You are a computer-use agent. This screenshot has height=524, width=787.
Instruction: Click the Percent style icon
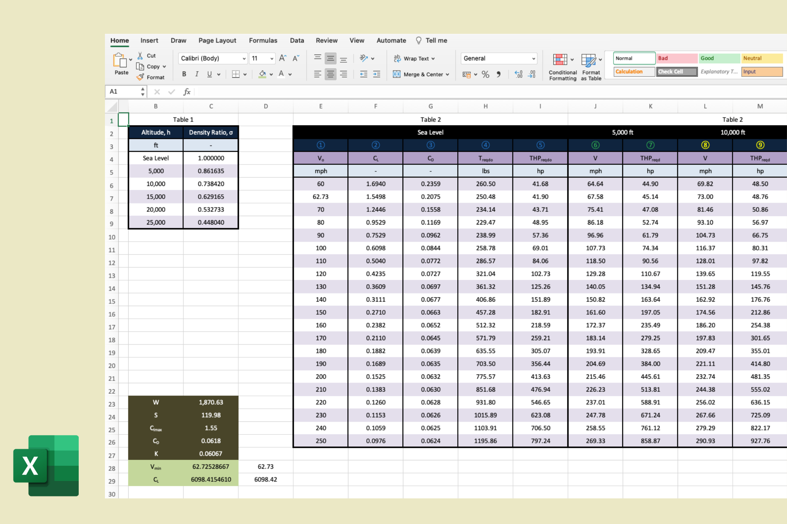pyautogui.click(x=485, y=75)
